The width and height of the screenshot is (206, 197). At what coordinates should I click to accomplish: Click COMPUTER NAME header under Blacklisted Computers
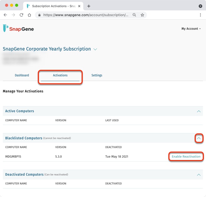16,147
